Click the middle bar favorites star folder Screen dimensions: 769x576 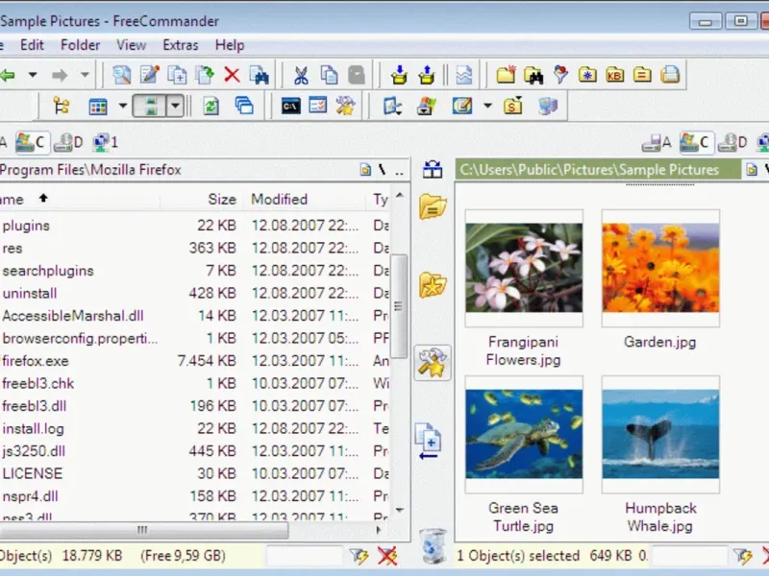coord(433,285)
